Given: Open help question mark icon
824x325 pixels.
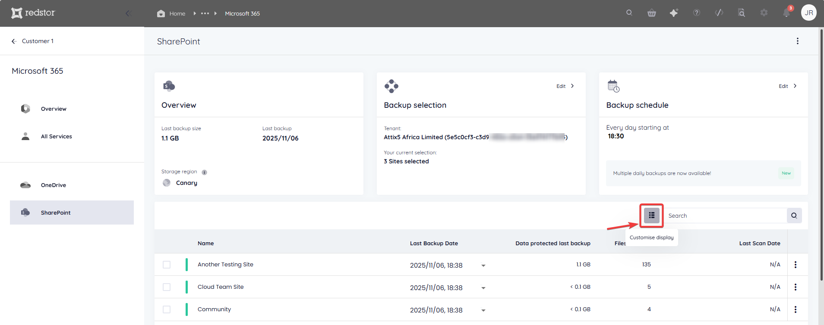Looking at the screenshot, I should point(697,13).
